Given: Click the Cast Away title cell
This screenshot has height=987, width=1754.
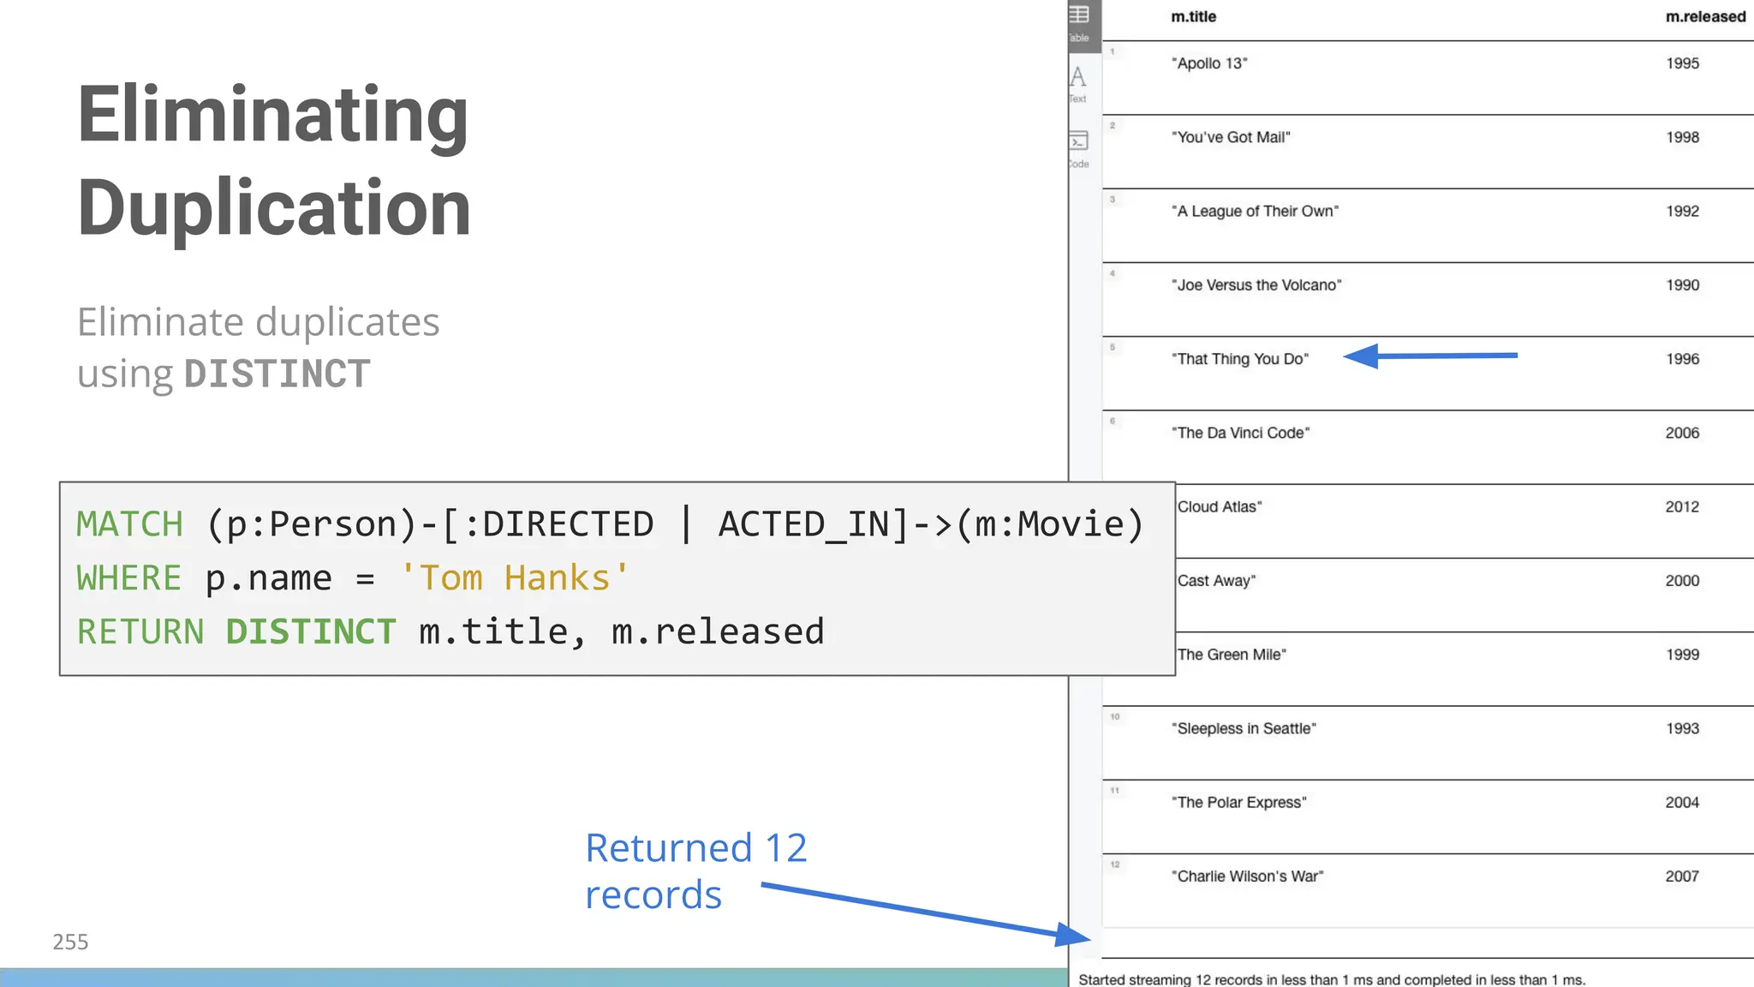Looking at the screenshot, I should point(1216,581).
